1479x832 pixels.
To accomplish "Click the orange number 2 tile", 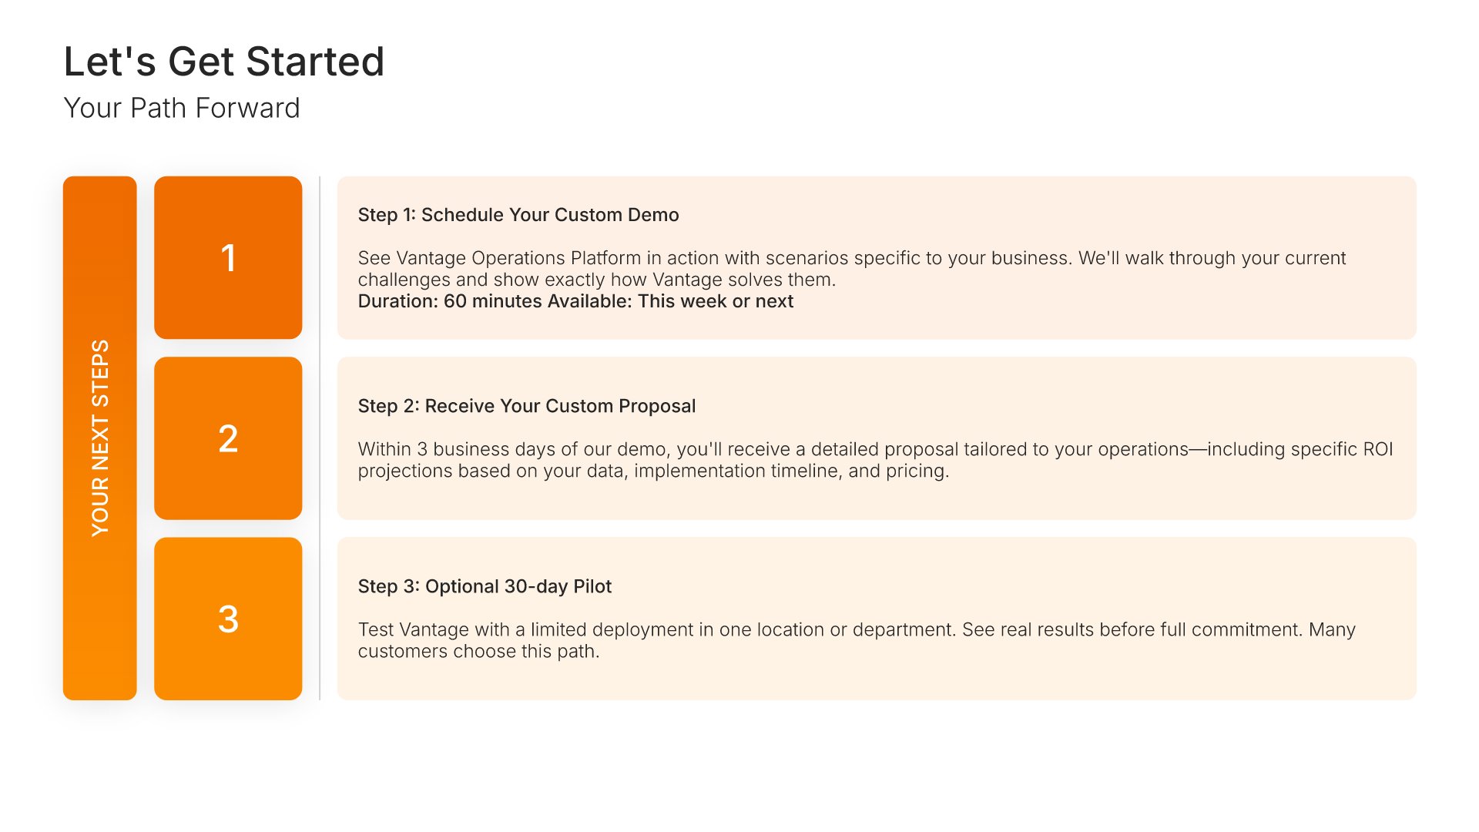I will pyautogui.click(x=228, y=438).
